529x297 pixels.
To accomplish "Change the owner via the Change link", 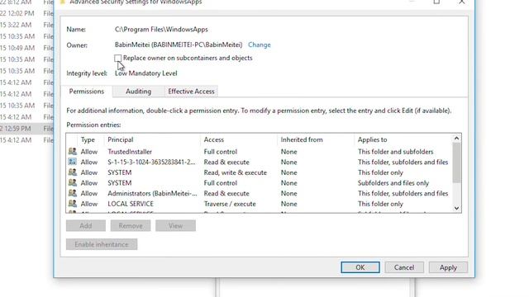I will (259, 45).
